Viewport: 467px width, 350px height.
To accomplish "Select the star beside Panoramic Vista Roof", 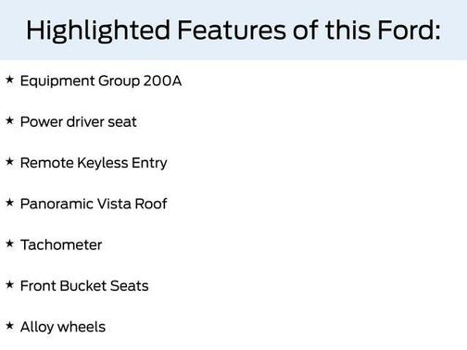I will coord(10,203).
